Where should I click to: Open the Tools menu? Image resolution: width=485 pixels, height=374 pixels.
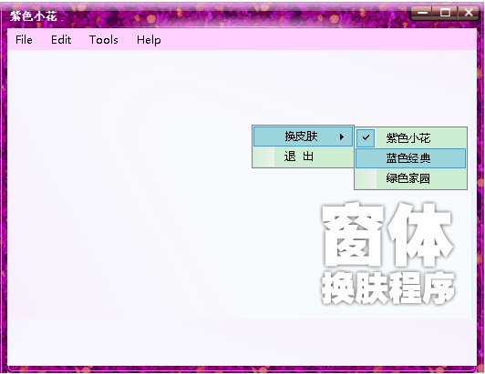point(104,40)
